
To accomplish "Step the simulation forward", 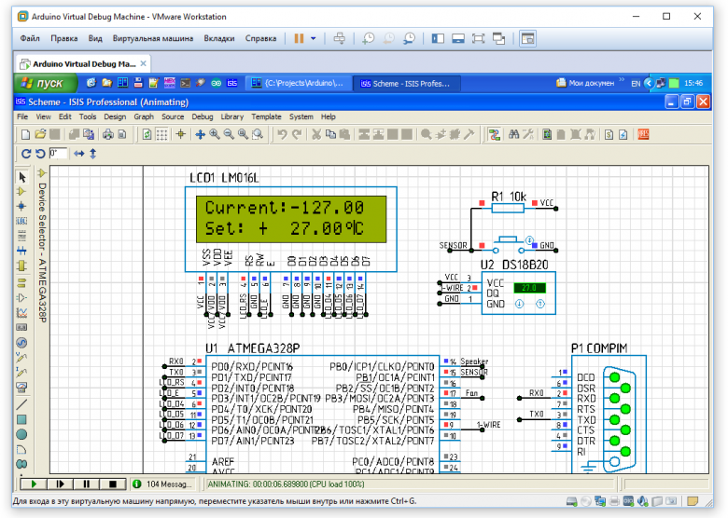I will click(60, 484).
